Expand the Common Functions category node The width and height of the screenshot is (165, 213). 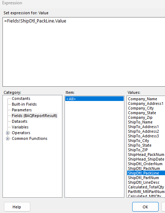(x=7, y=139)
